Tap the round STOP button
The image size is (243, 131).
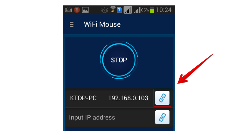point(119,60)
